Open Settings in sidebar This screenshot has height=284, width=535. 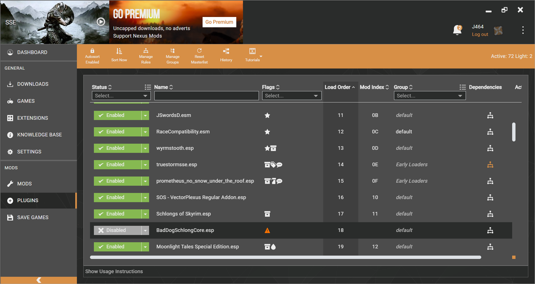38,152
